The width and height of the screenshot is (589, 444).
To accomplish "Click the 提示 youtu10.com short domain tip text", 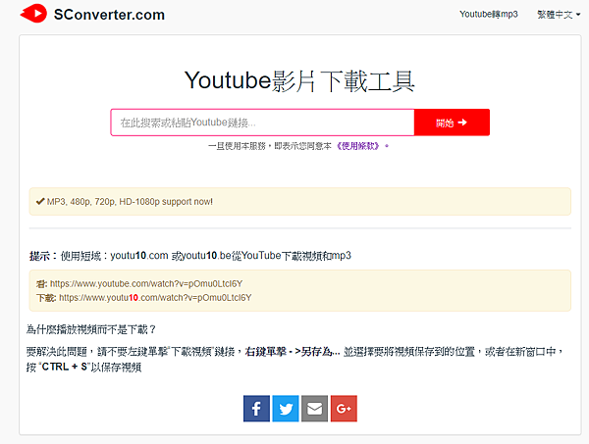I will click(x=190, y=256).
